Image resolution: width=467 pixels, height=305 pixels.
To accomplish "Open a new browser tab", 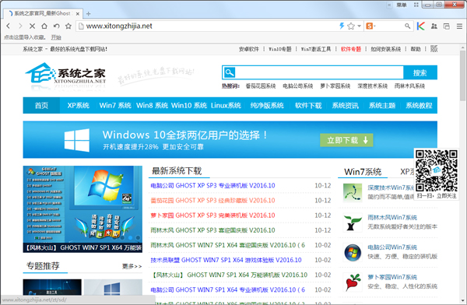I will pyautogui.click(x=88, y=14).
